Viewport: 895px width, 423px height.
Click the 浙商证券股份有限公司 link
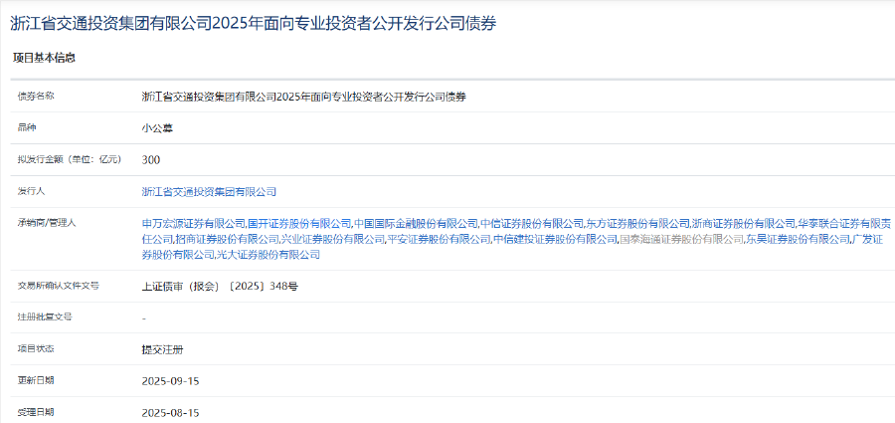[744, 223]
